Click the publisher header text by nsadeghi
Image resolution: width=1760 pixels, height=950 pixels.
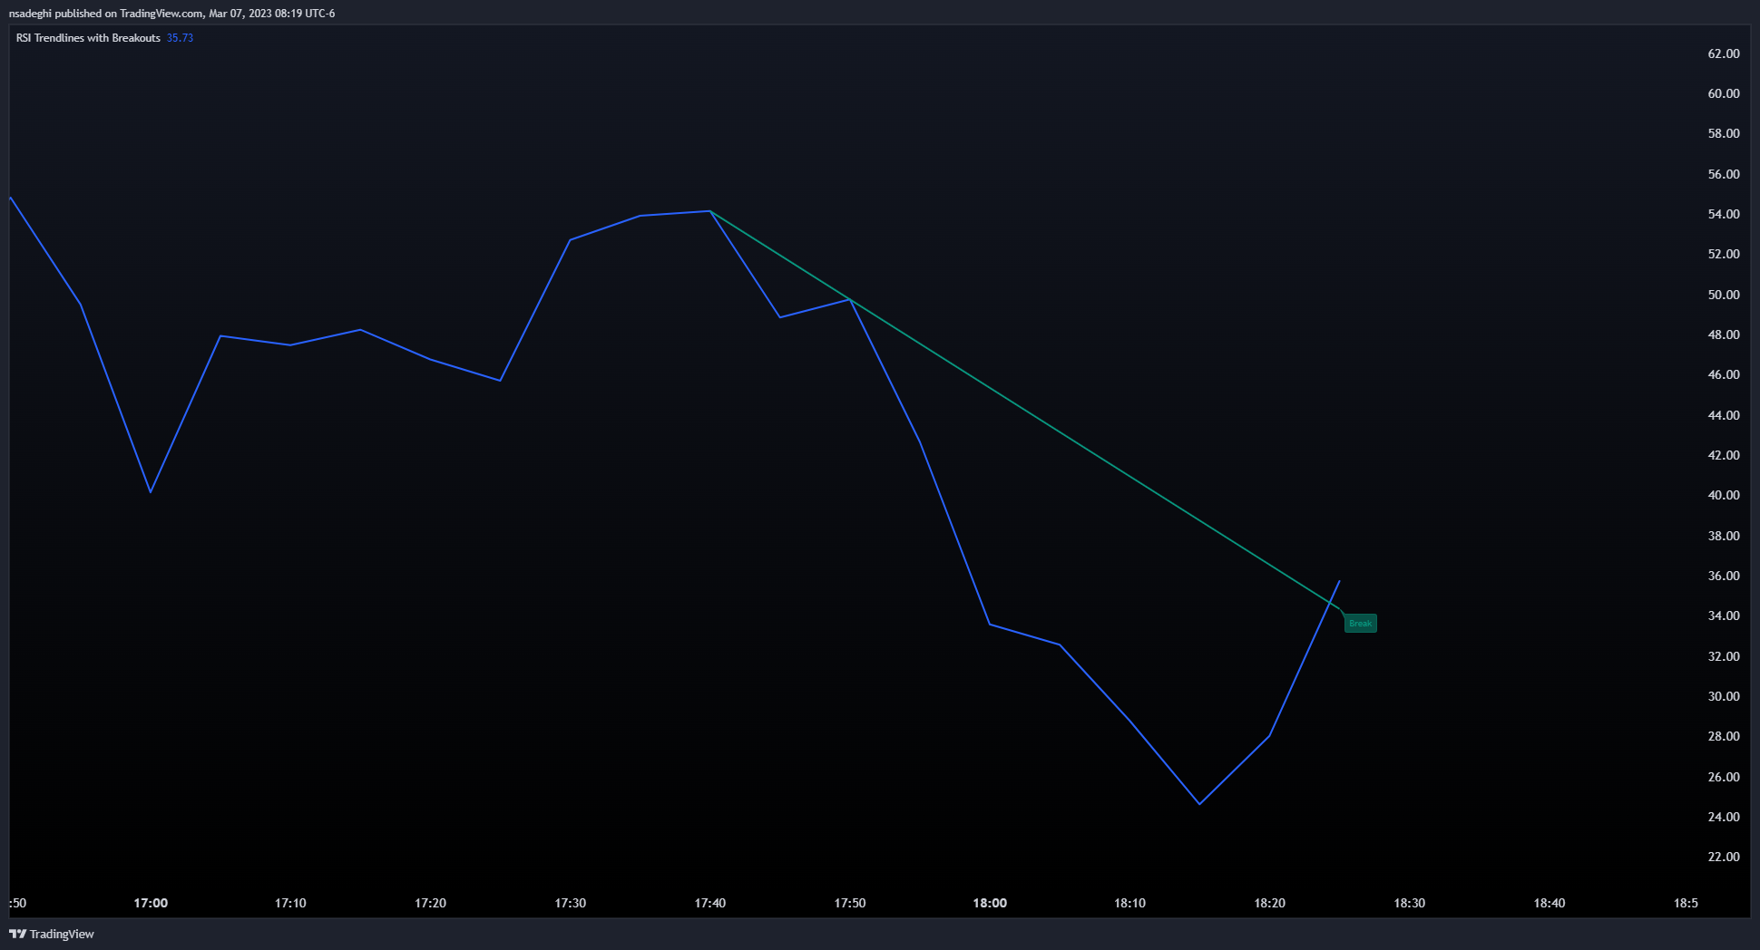point(171,14)
